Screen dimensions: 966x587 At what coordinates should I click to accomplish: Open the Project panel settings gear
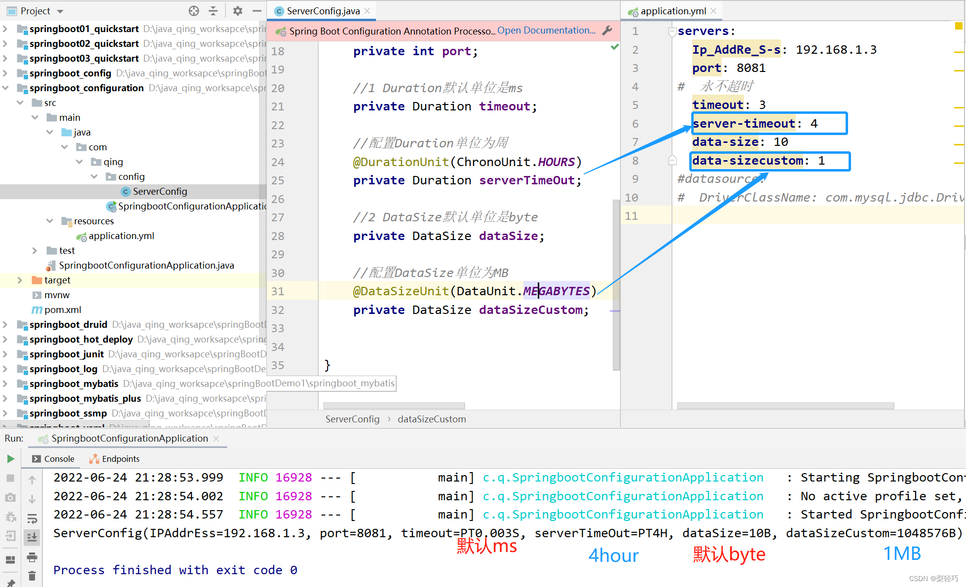(x=237, y=10)
